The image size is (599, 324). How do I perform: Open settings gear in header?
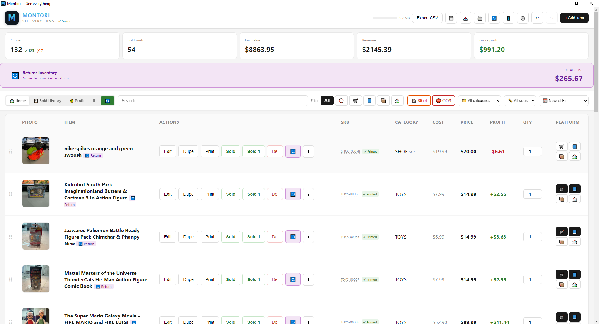(523, 18)
